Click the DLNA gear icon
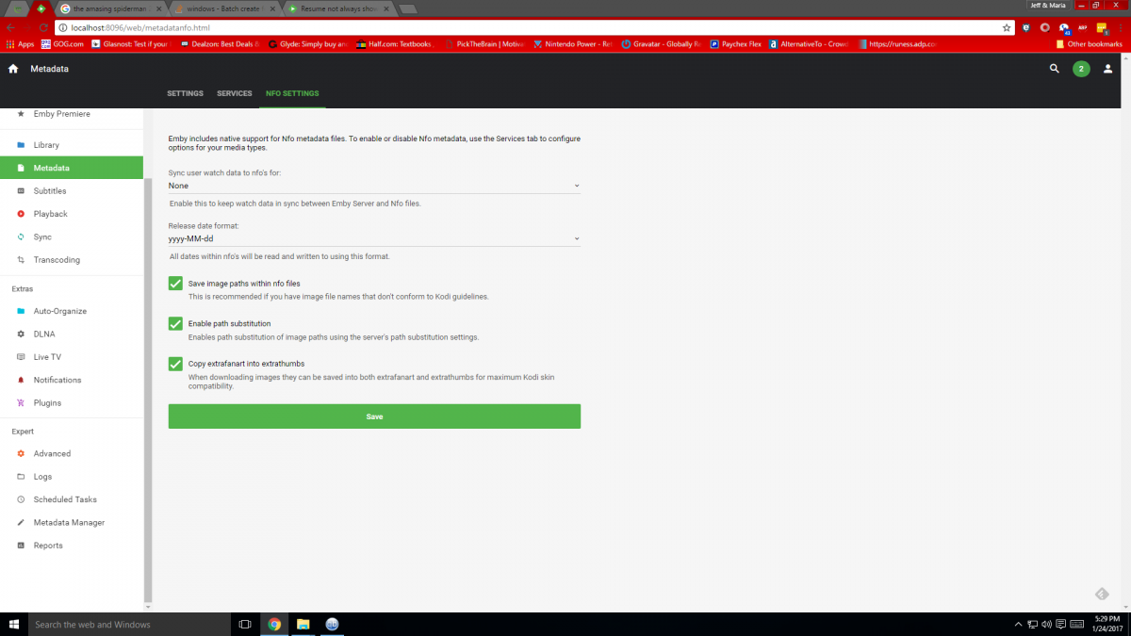The image size is (1131, 636). coord(21,334)
